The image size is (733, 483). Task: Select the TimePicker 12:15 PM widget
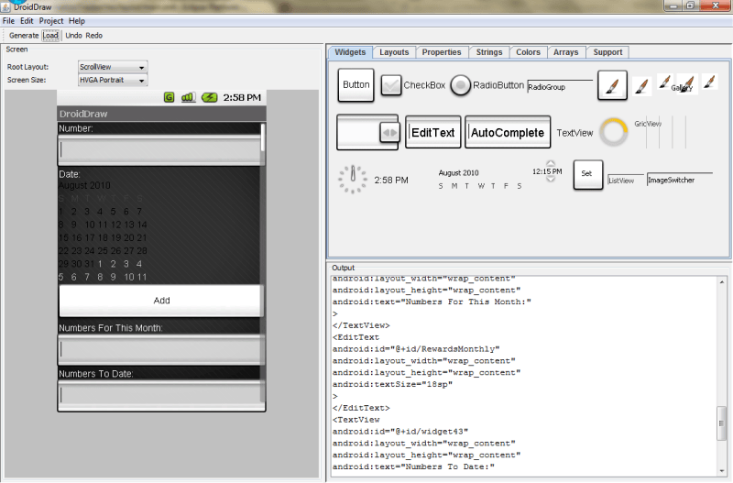547,171
